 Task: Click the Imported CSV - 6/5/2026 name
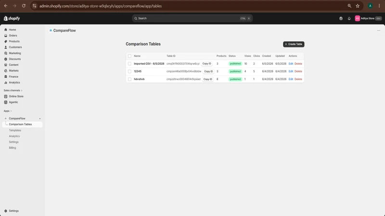pos(149,64)
